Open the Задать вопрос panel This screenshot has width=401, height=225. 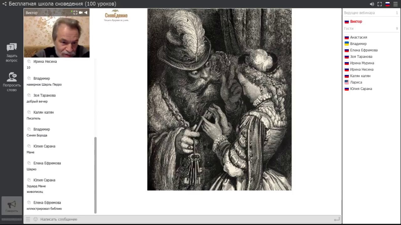point(12,52)
